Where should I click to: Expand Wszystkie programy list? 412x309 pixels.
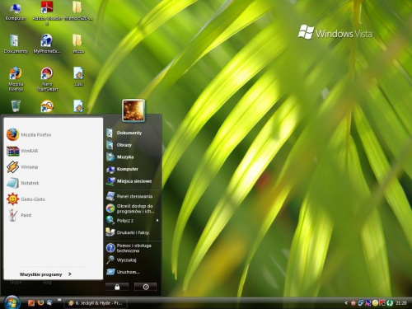(x=45, y=274)
